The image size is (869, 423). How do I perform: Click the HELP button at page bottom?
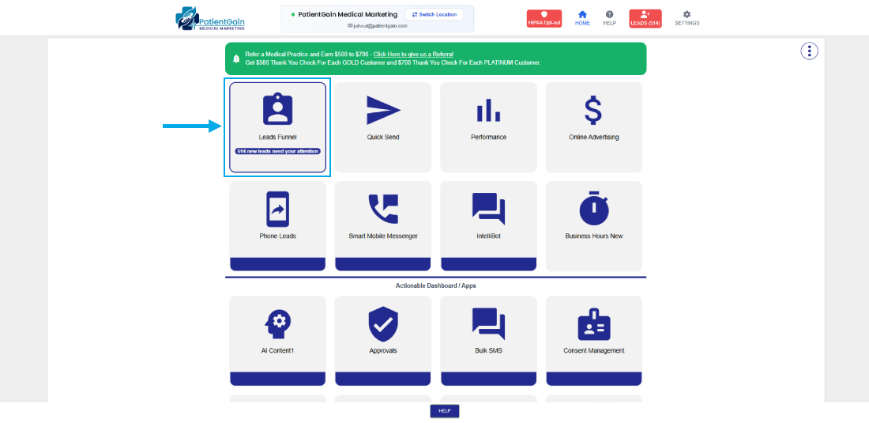coord(445,411)
